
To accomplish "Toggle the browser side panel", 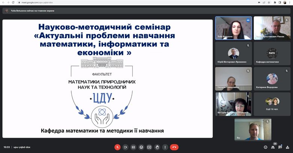I will pos(280,2).
